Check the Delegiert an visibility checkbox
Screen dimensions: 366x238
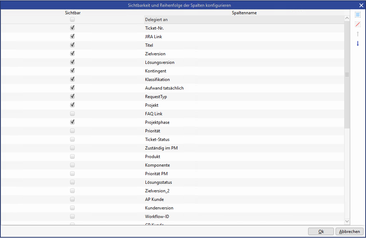[73, 20]
